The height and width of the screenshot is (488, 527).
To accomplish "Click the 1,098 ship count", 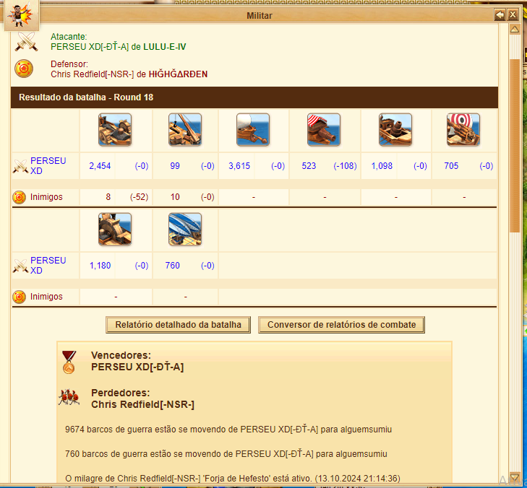I will (x=382, y=166).
